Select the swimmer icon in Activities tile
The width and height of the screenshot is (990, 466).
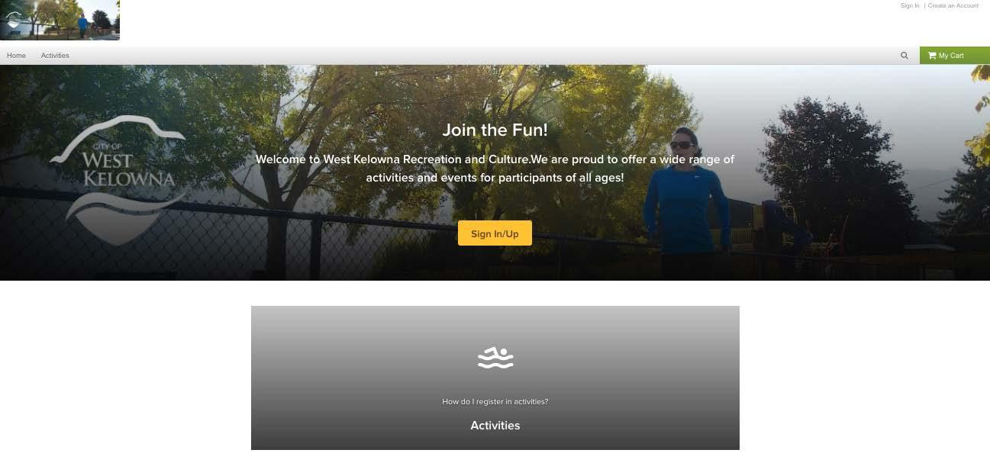(x=495, y=358)
